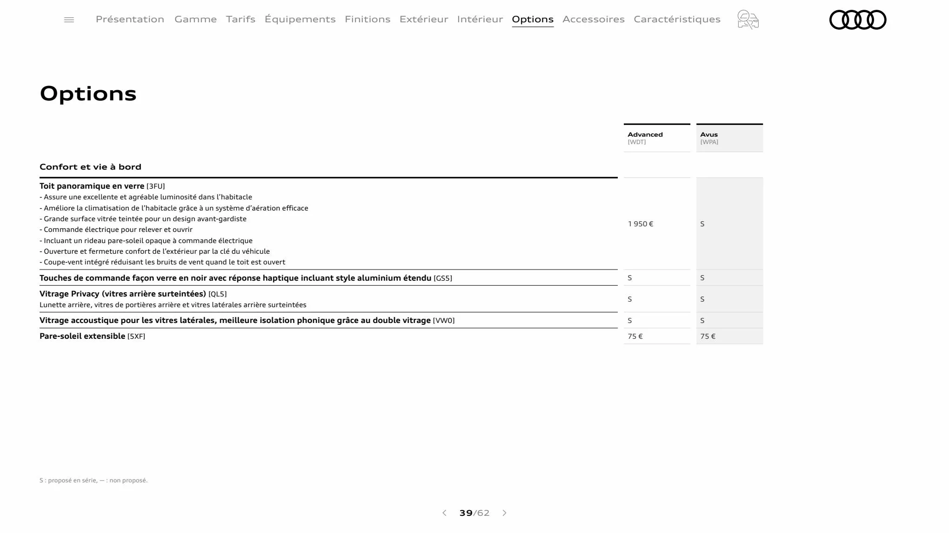Click the 'Assure une excellente' bullet line
949x533 pixels.
[x=146, y=197]
